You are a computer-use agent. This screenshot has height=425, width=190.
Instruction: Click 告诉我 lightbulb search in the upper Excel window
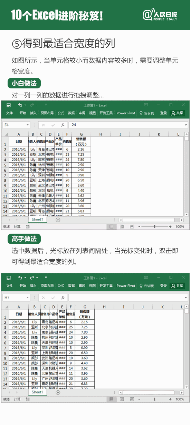(146, 113)
